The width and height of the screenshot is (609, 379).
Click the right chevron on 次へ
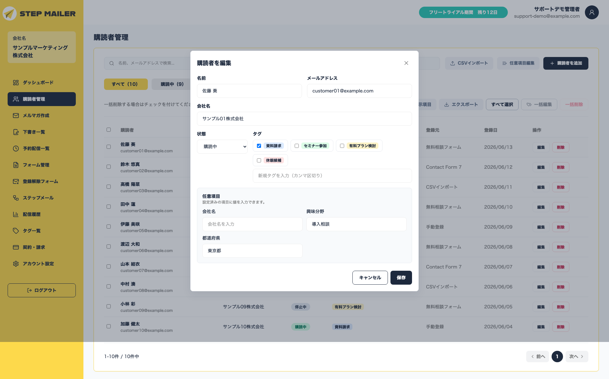(x=582, y=357)
